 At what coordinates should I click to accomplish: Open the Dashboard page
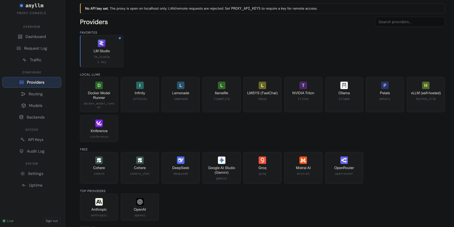click(32, 37)
